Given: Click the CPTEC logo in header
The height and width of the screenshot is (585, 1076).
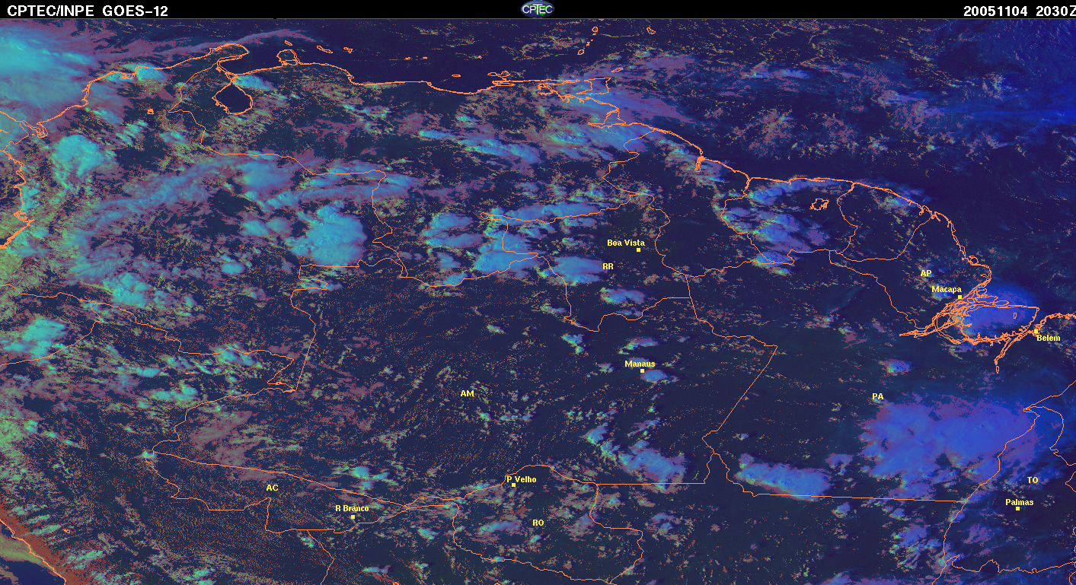Looking at the screenshot, I should point(538,9).
